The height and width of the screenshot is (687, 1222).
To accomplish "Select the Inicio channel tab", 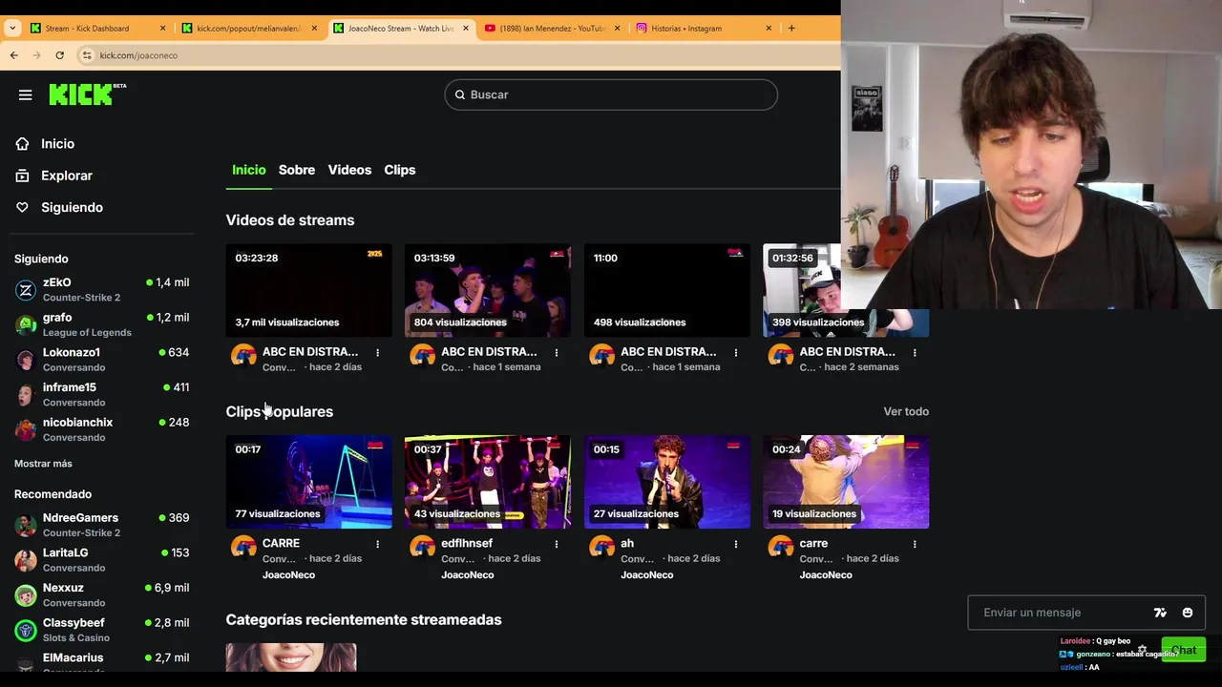I will tap(249, 170).
